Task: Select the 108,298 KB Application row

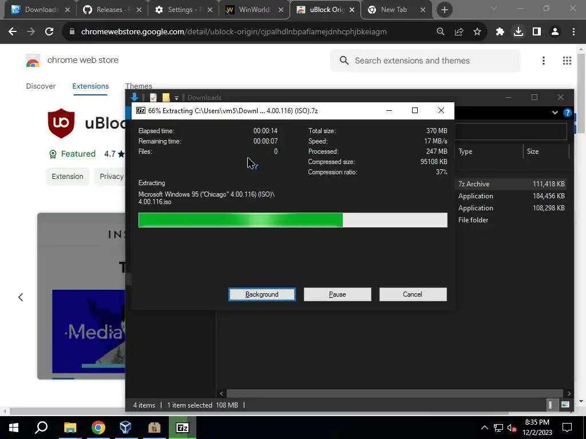Action: click(511, 208)
